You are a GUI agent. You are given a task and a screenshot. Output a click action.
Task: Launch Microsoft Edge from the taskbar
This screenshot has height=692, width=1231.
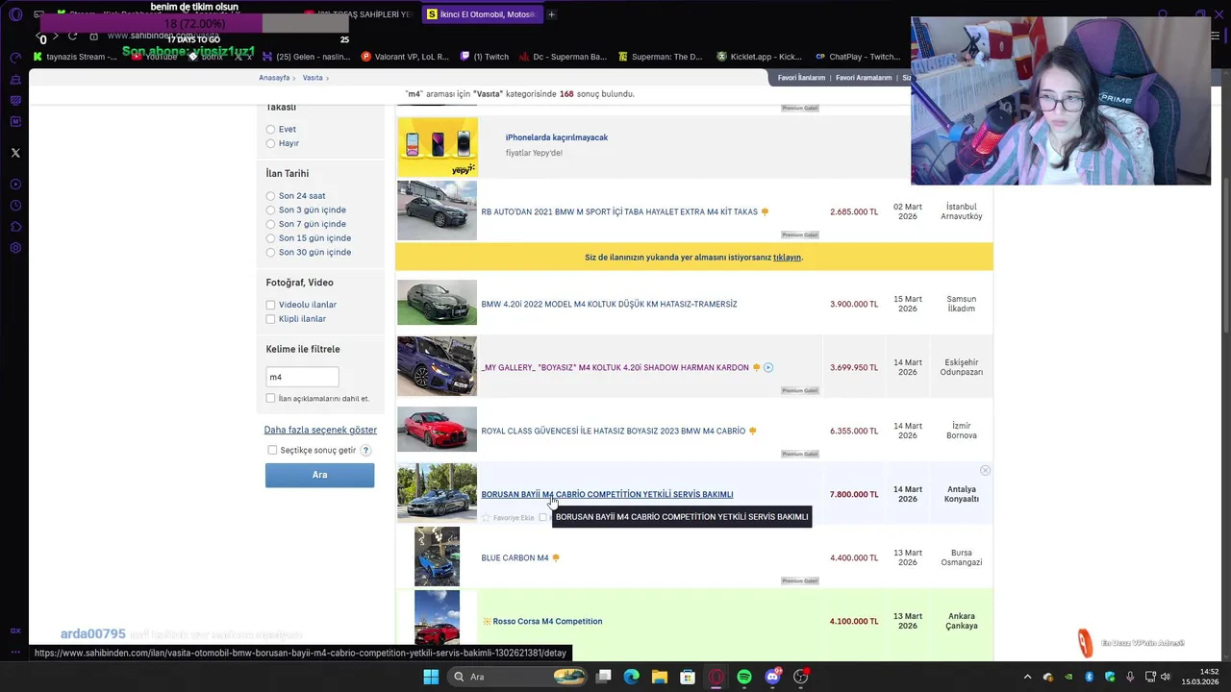[631, 677]
